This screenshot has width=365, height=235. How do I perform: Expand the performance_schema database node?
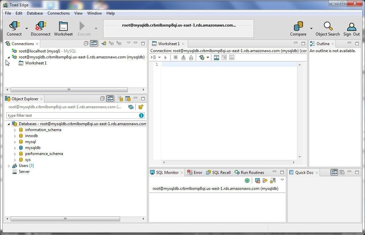point(15,154)
